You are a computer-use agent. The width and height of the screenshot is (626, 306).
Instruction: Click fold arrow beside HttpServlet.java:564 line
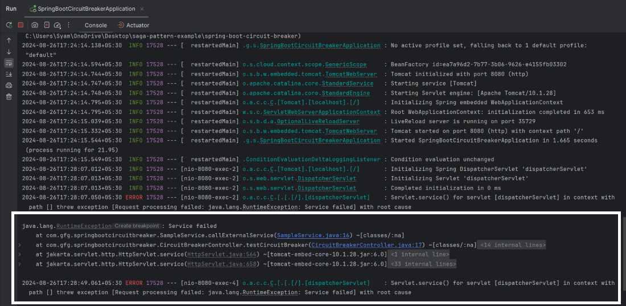click(x=19, y=254)
